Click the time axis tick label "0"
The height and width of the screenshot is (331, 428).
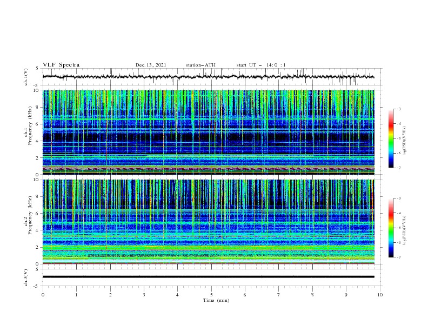click(43, 295)
